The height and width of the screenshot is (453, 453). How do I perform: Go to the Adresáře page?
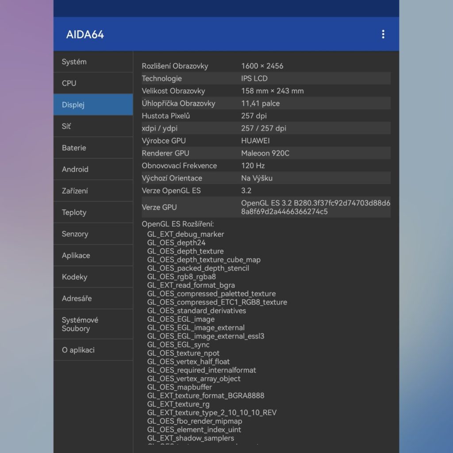[x=93, y=299]
